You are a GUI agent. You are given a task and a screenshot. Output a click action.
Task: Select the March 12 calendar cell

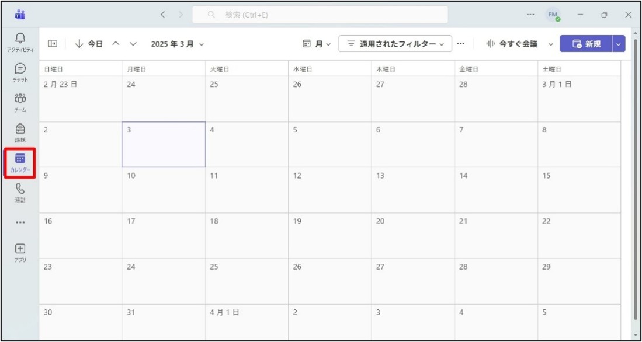329,190
